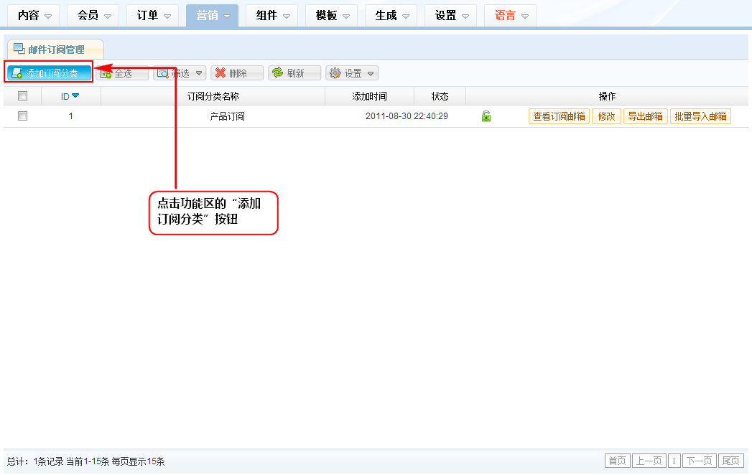This screenshot has height=475, width=752.
Task: Click the 批量导入邮箱 import button
Action: click(x=700, y=116)
